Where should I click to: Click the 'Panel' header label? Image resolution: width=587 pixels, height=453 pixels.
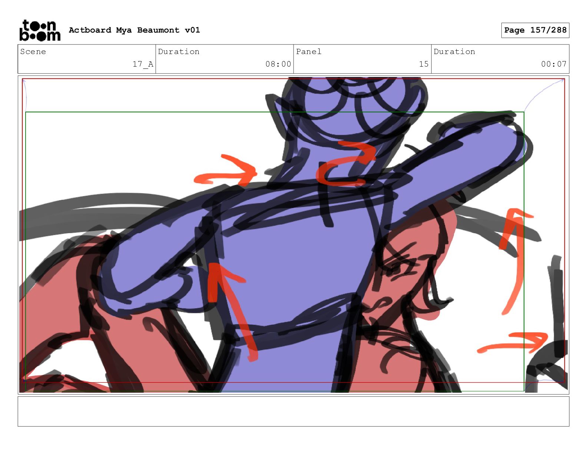pyautogui.click(x=308, y=52)
